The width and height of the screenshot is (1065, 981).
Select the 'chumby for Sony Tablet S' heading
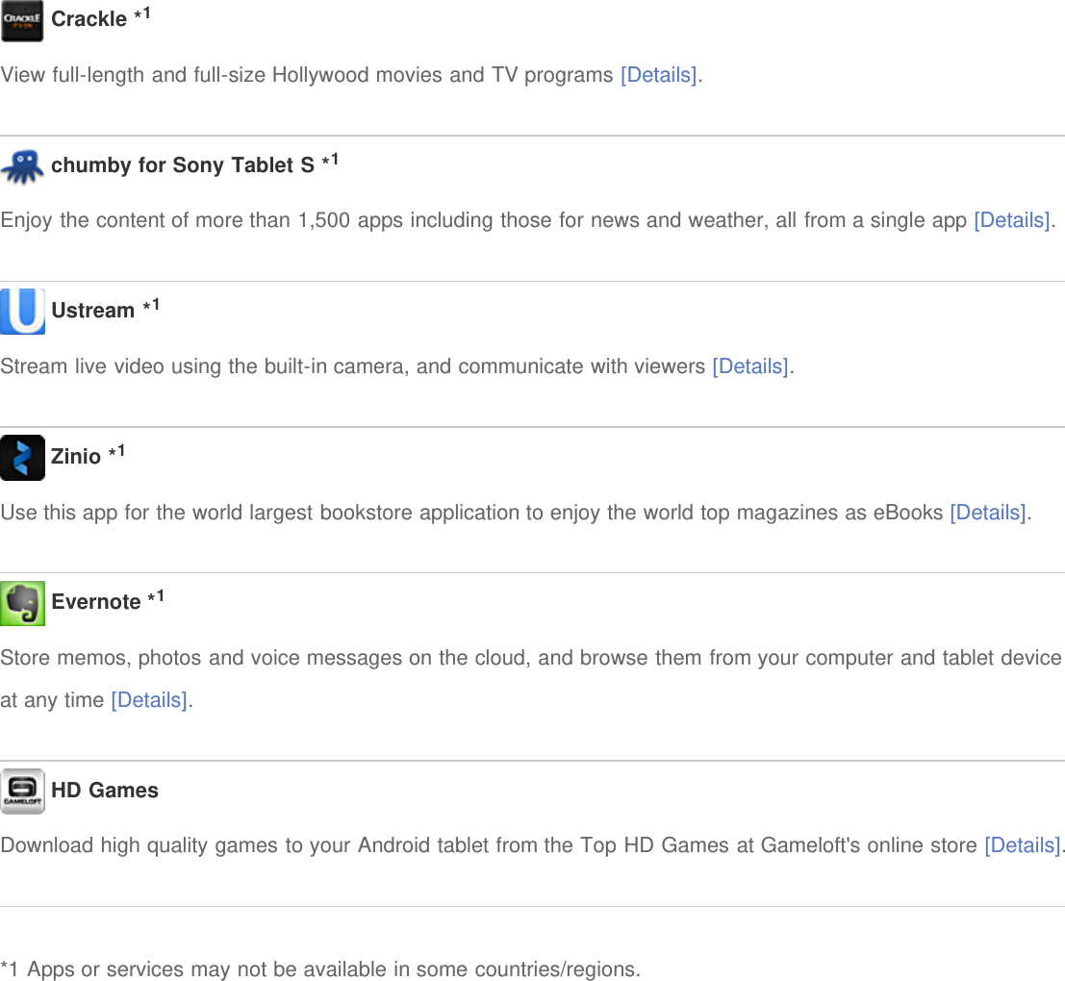(x=183, y=165)
